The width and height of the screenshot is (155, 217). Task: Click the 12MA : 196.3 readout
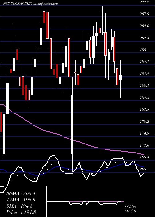tap(21, 200)
